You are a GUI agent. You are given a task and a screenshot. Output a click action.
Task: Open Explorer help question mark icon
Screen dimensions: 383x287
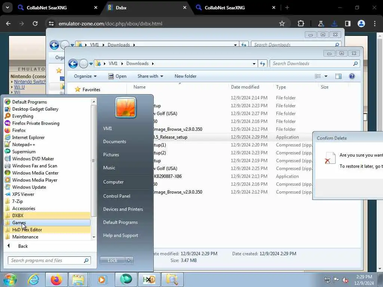(352, 76)
